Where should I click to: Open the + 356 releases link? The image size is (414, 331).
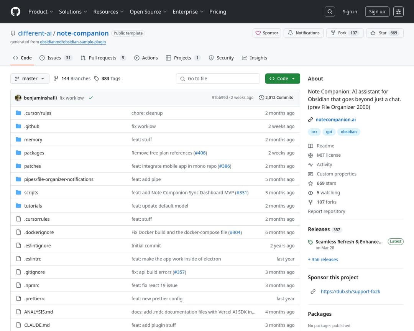click(x=323, y=259)
